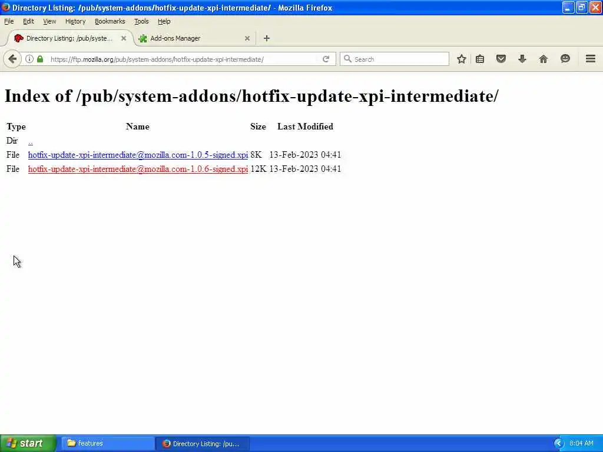Image resolution: width=603 pixels, height=452 pixels.
Task: Click the 8K size value
Action: (x=256, y=155)
